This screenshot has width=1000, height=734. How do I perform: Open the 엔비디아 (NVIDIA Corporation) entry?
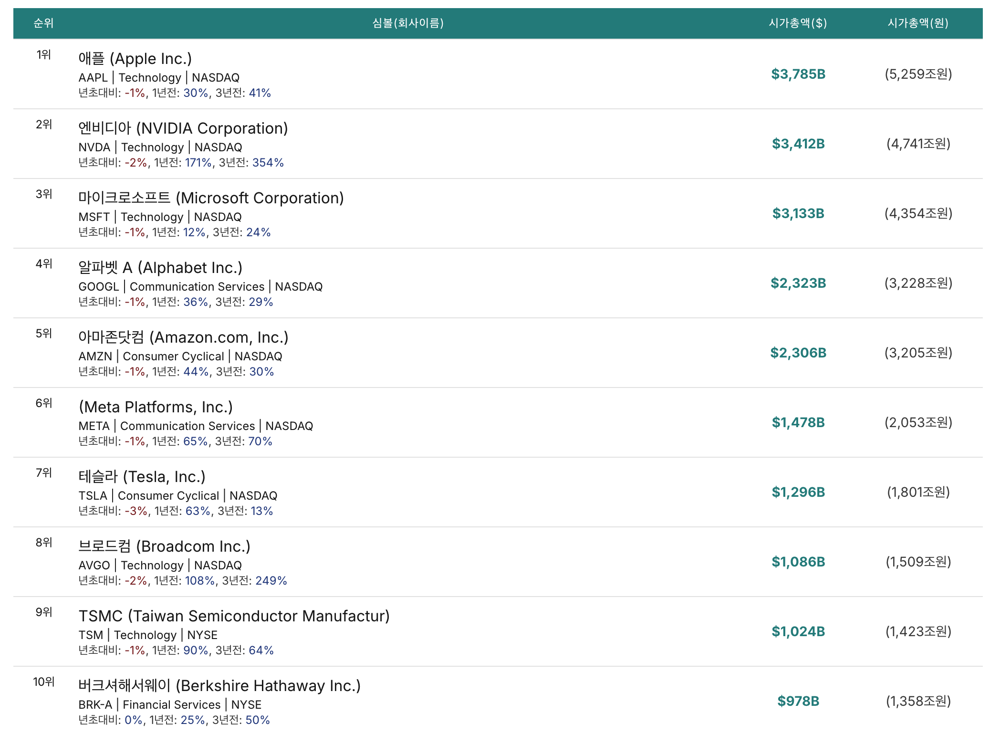point(183,128)
